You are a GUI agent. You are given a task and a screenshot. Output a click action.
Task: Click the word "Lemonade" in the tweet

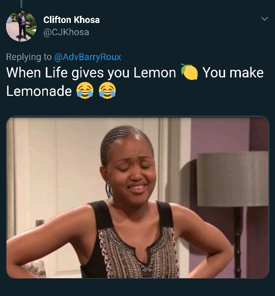coord(39,91)
